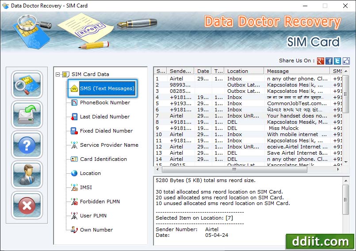Viewport: 356px width, 251px height.
Task: Click the SMS envelope icon in tree
Action: point(74,88)
